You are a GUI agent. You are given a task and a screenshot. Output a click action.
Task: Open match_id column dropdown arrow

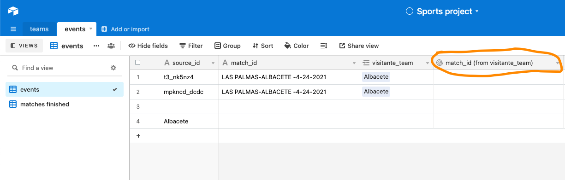354,63
